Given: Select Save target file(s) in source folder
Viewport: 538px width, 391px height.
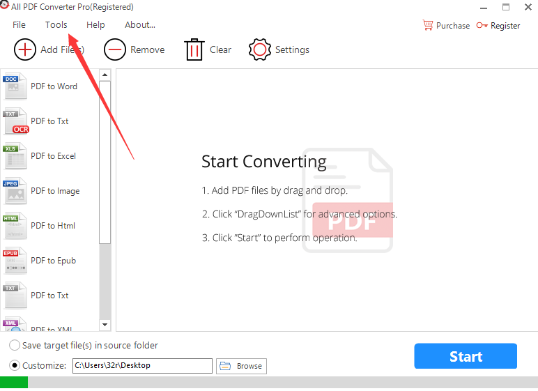Looking at the screenshot, I should pos(15,345).
